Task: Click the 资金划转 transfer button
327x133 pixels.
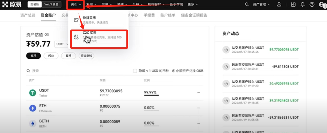Action: click(87, 56)
